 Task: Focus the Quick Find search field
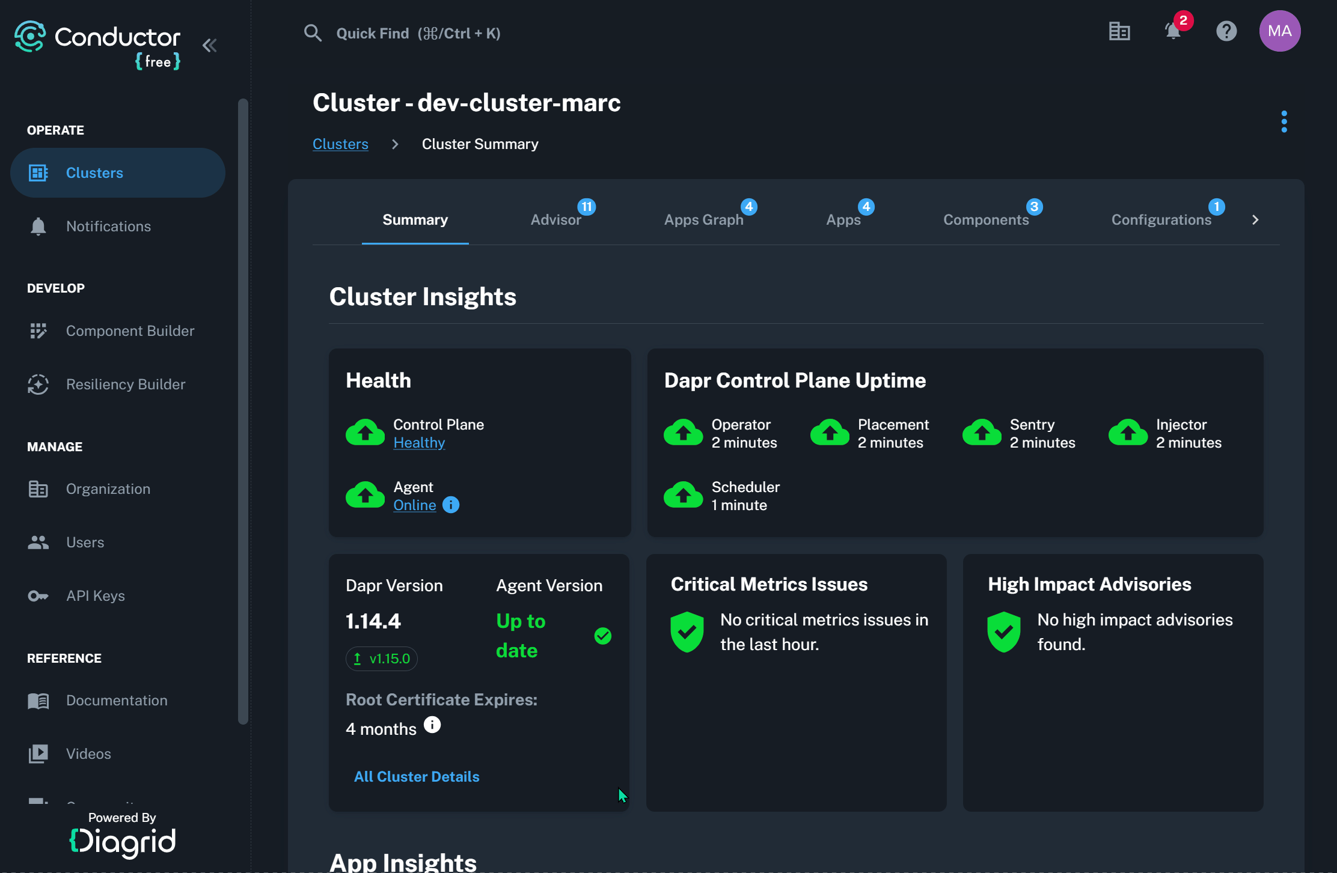point(418,34)
